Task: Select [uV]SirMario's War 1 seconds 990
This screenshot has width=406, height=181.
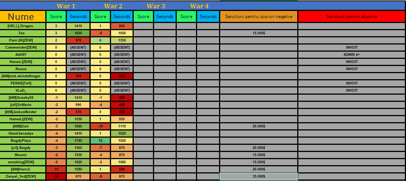Action: 78,105
